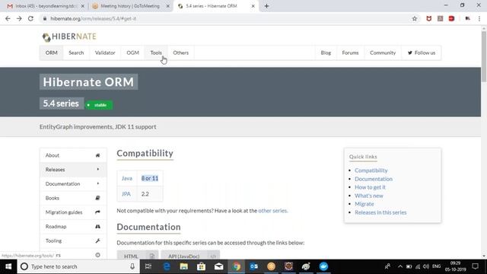Click the road icon beside Roadmap
487x274 pixels.
coord(97,227)
